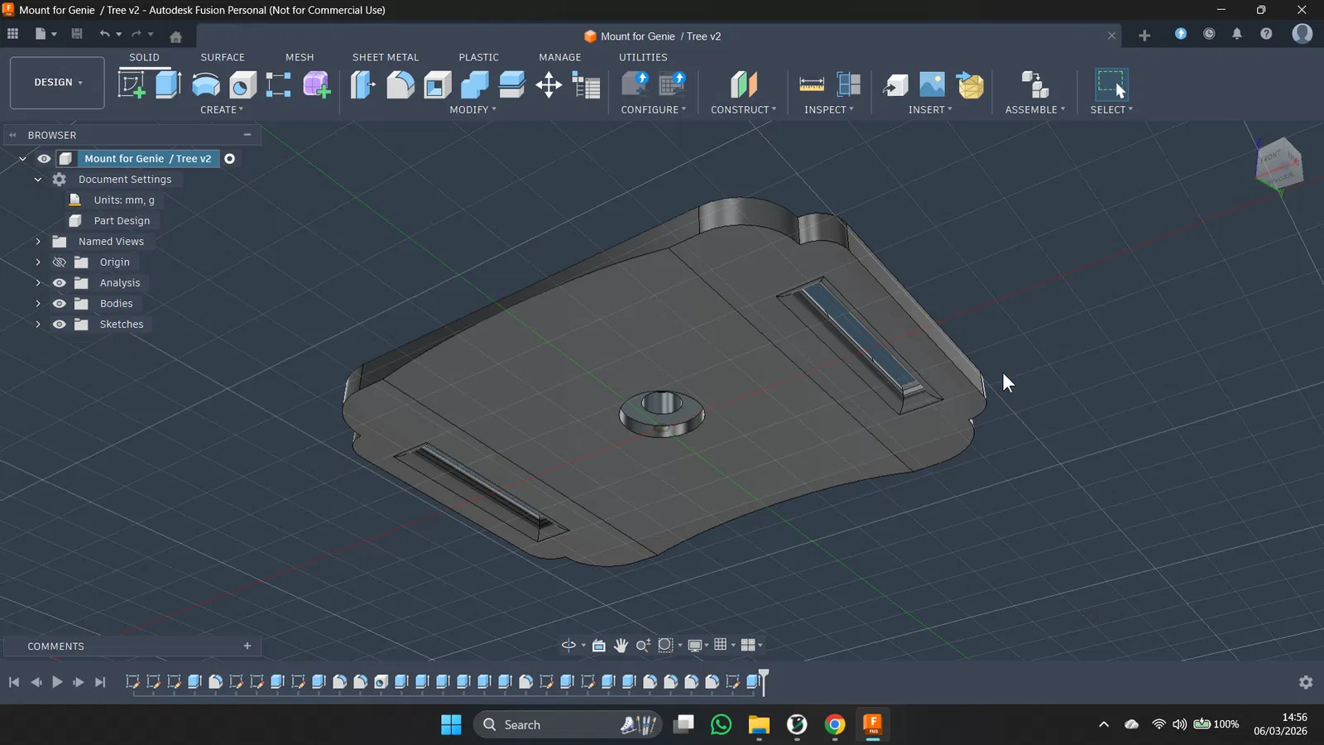Open the MODIFY menu

point(473,109)
